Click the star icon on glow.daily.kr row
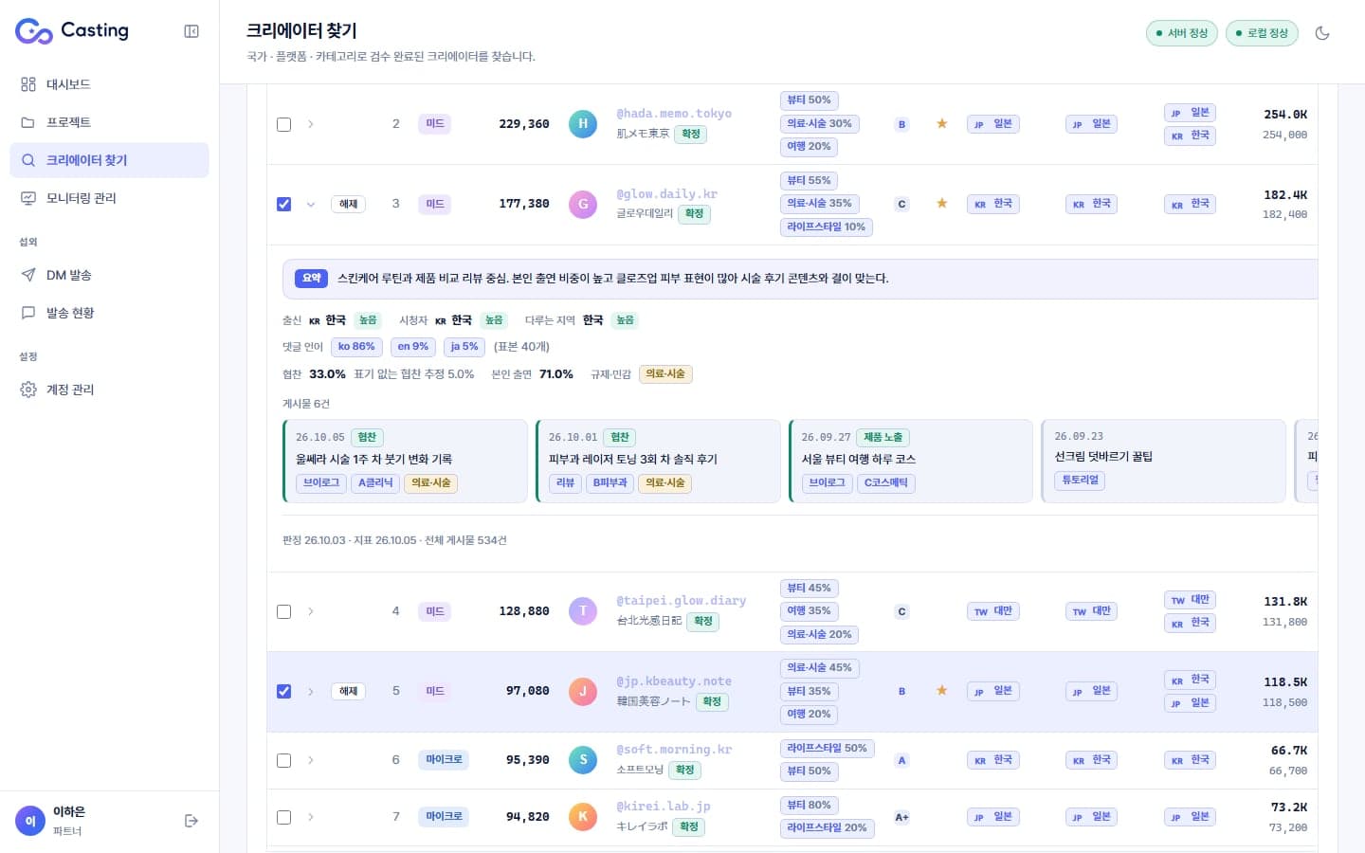This screenshot has height=853, width=1365. coord(941,203)
